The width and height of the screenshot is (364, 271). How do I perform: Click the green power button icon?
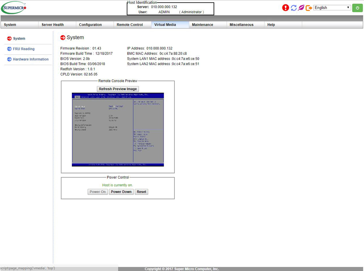tap(357, 8)
